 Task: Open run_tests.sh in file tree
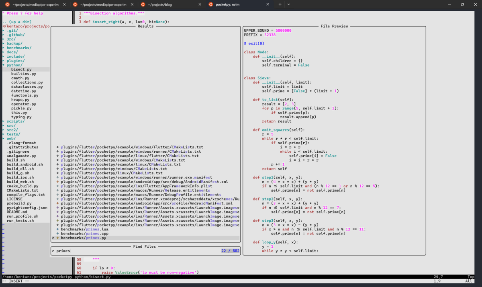20,220
